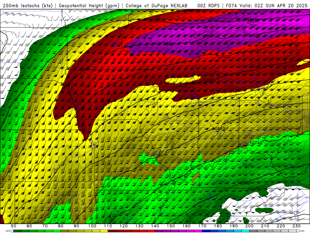Click the 100 value on the color scale
The image size is (310, 233).
(92, 226)
